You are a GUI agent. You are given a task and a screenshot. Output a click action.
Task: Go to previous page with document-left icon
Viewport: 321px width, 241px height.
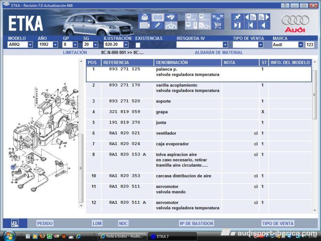tap(250, 17)
